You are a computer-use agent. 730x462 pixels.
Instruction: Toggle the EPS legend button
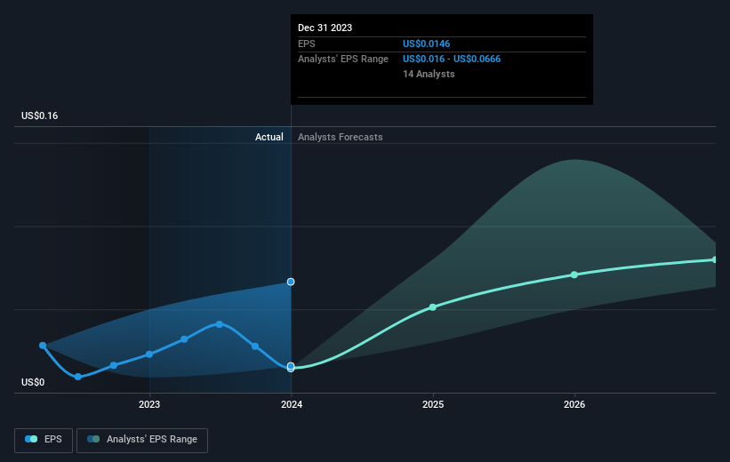click(44, 440)
